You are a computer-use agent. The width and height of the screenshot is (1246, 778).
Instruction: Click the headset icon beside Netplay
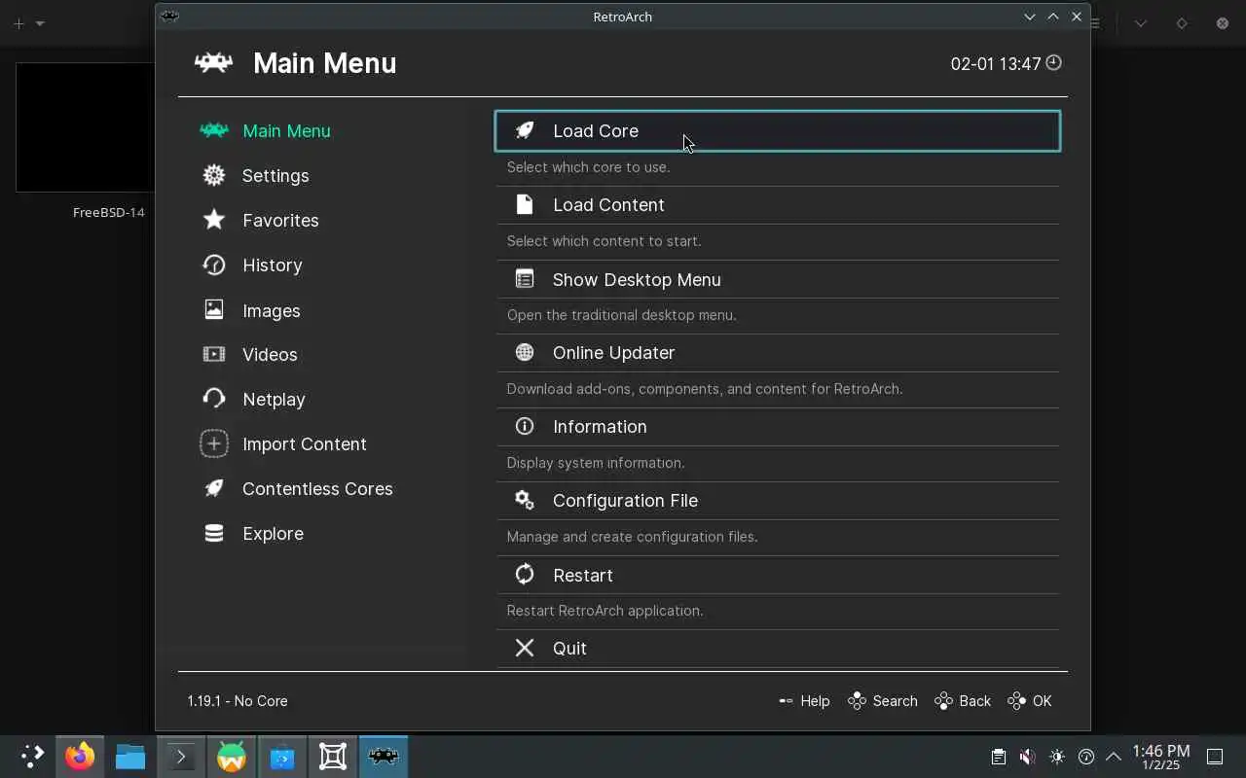pyautogui.click(x=214, y=399)
